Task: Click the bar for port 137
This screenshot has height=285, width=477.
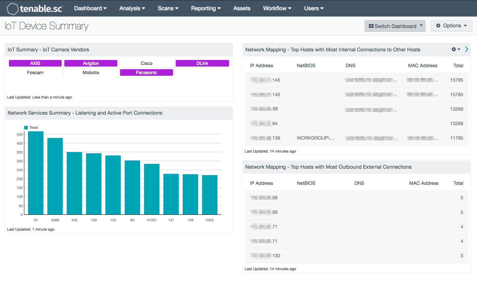Action: [x=171, y=194]
